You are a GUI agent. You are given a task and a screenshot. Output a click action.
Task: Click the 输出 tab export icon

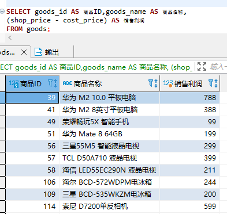point(38,52)
